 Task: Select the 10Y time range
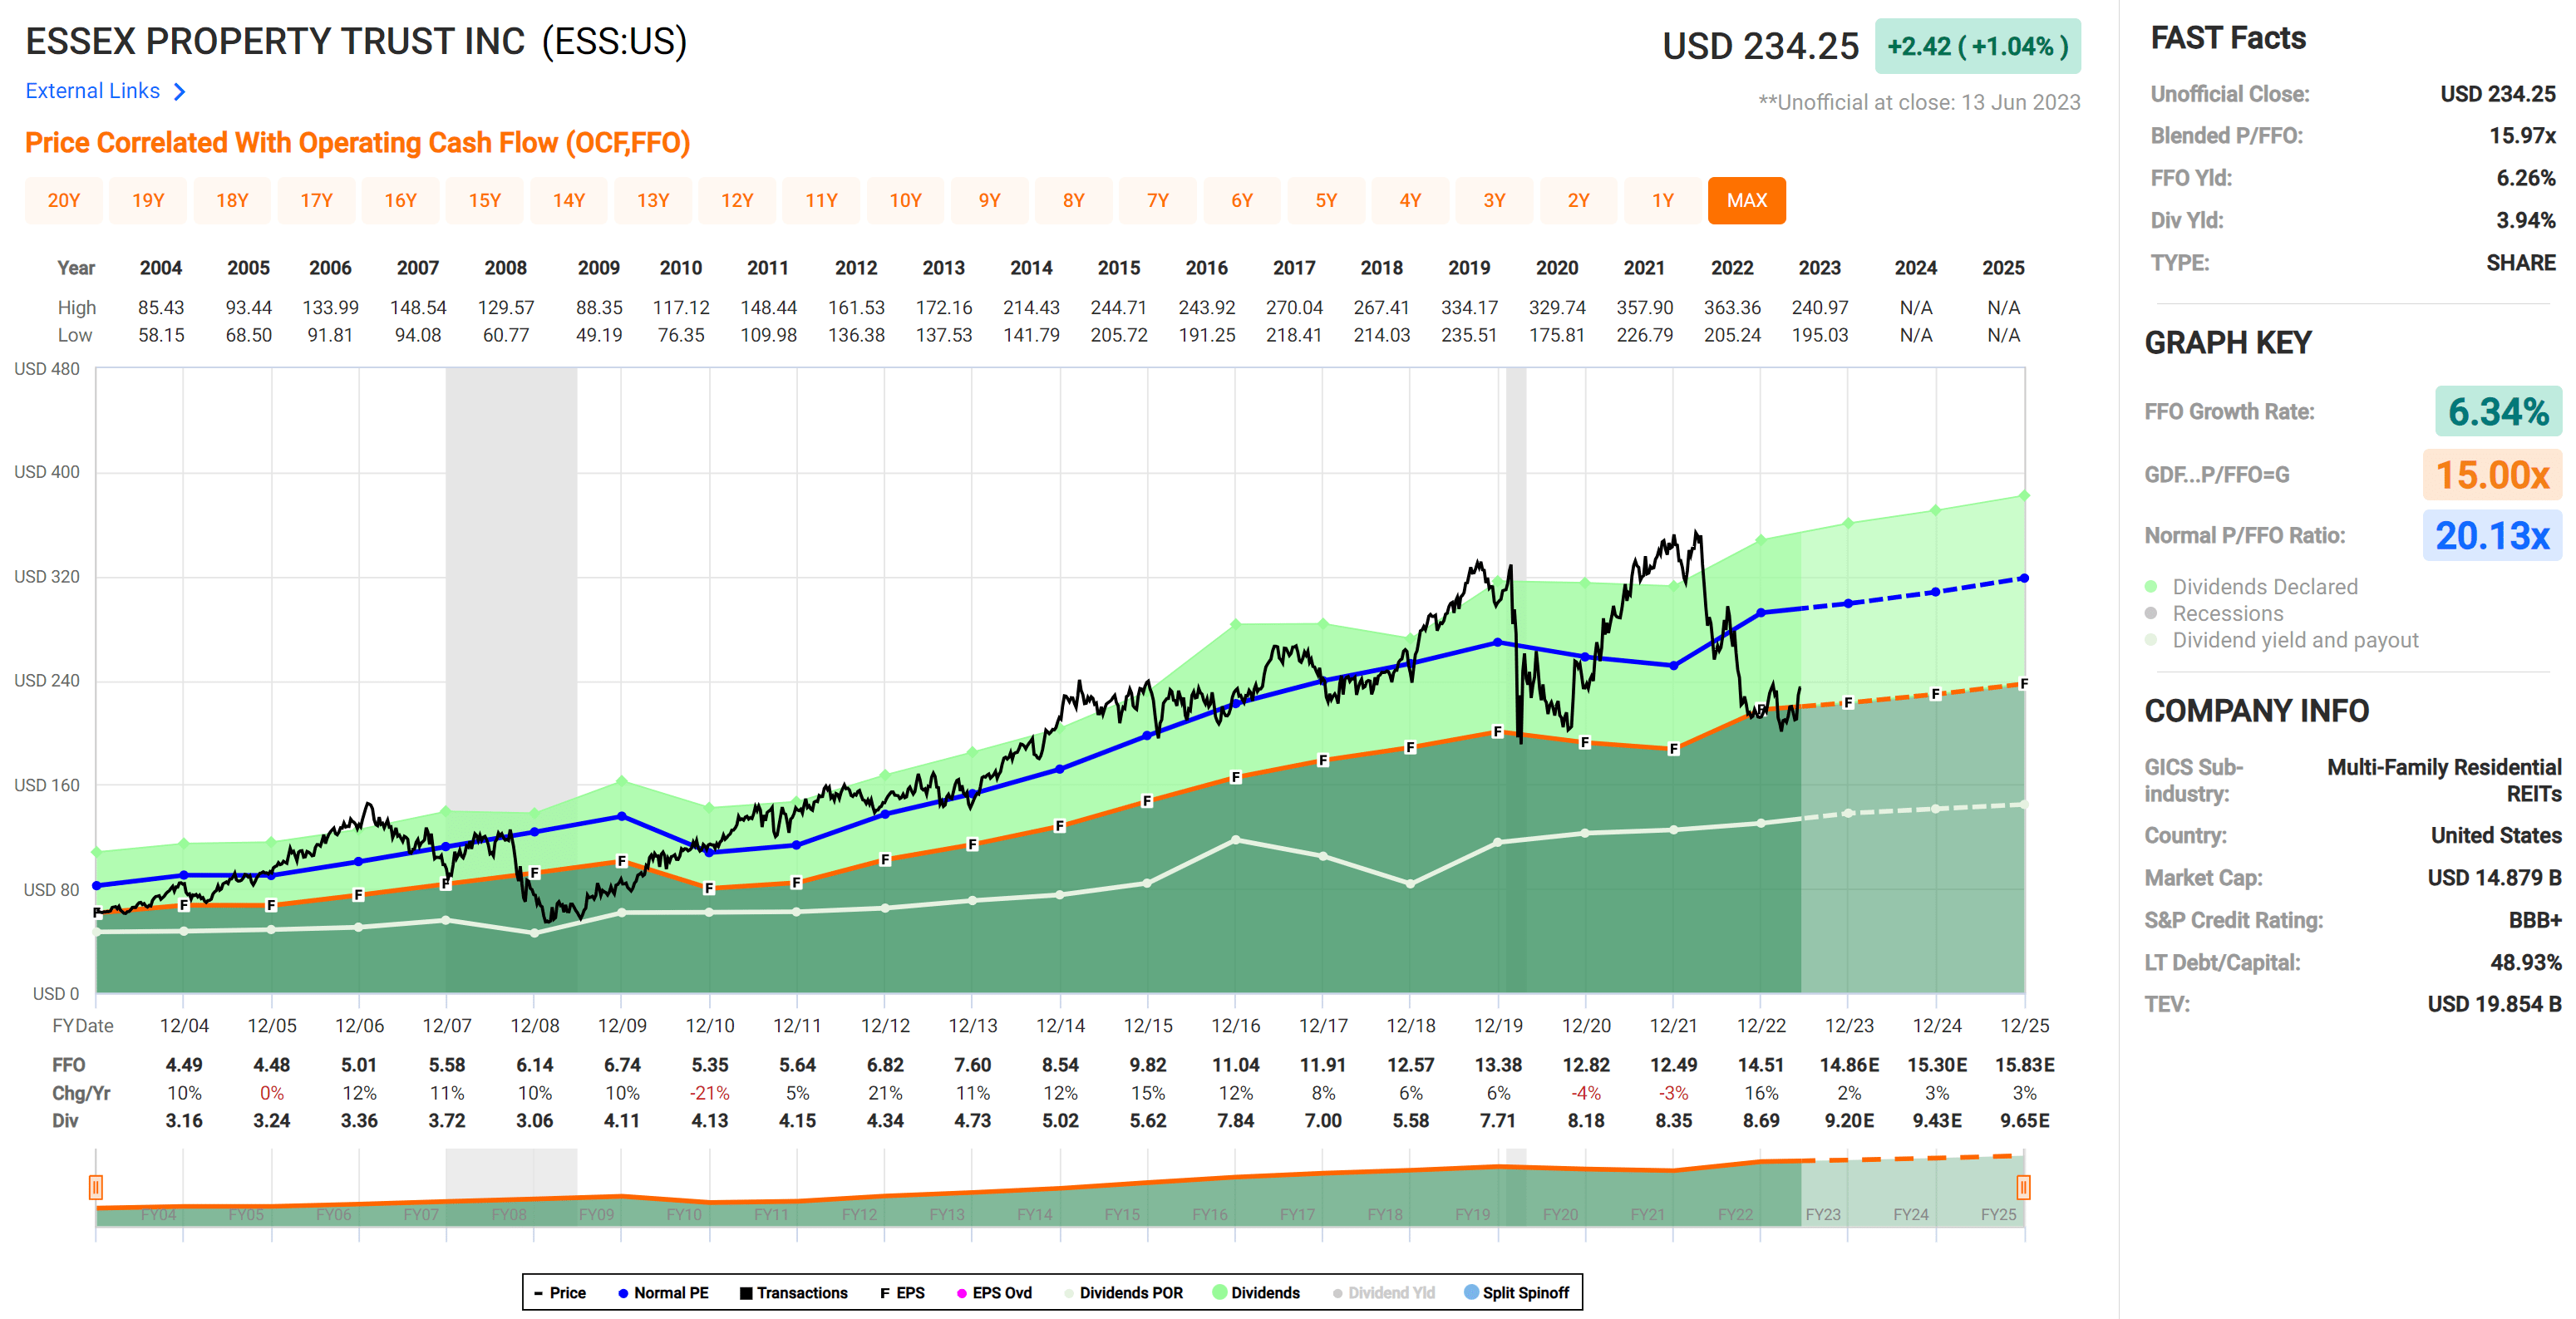pos(905,200)
